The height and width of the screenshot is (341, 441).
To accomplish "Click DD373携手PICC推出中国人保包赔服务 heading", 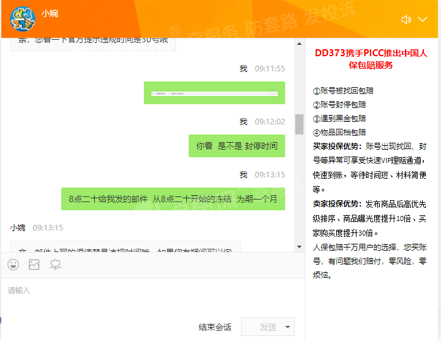I will (x=371, y=59).
